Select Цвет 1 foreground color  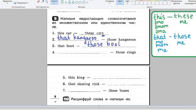120,2
